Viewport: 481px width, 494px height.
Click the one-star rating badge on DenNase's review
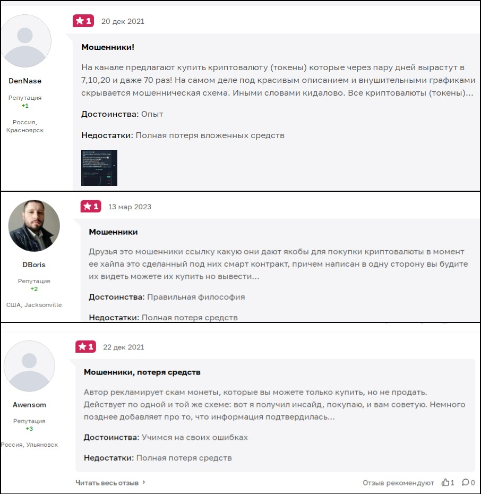click(83, 21)
